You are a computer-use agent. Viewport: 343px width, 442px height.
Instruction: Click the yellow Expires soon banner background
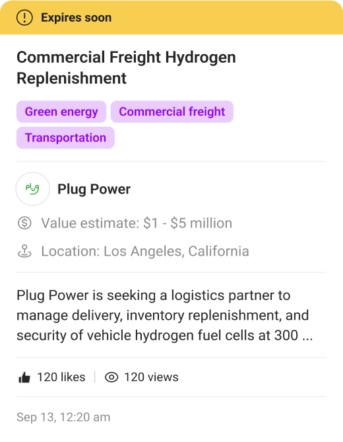[x=225, y=17]
